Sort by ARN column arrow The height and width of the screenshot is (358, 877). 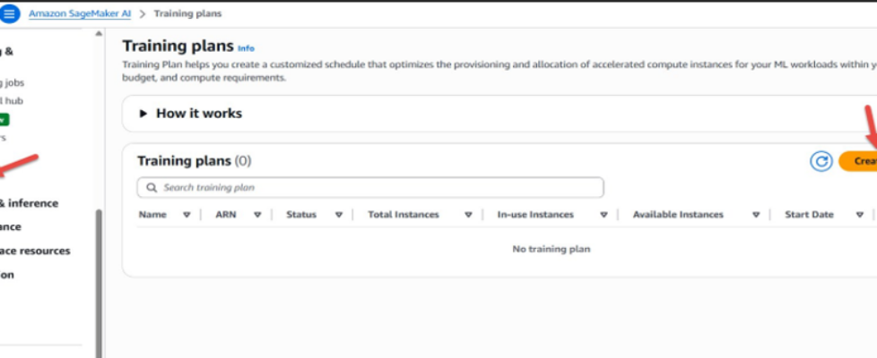257,215
